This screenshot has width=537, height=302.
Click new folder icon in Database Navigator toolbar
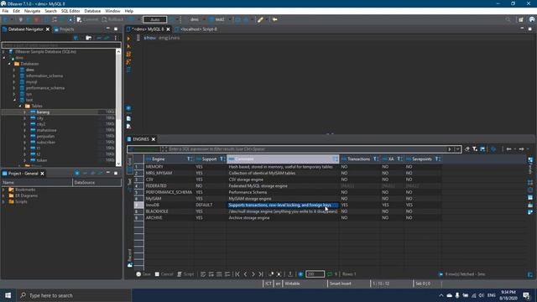(88, 38)
